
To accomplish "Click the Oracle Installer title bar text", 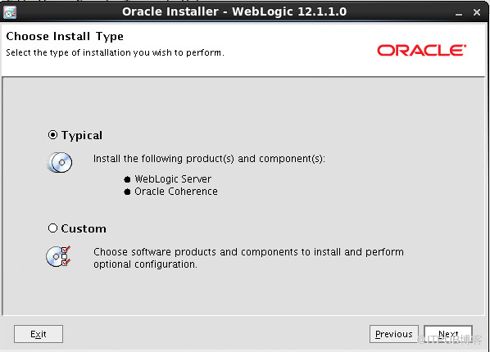I will point(234,11).
